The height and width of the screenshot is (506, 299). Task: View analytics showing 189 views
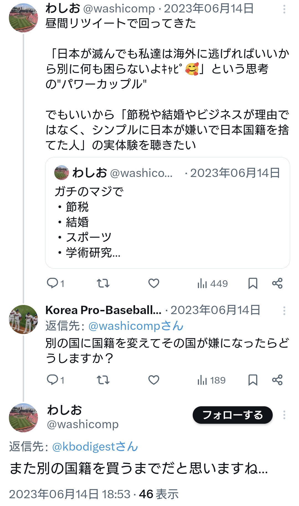(x=212, y=380)
